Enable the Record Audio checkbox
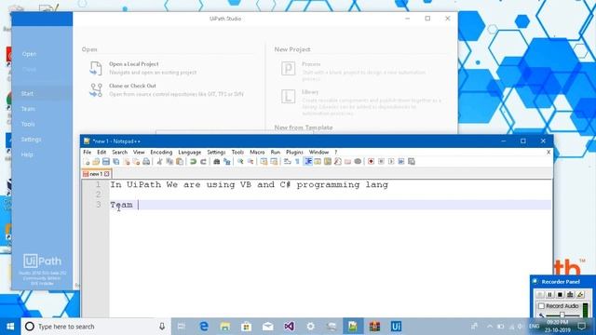Viewport: 596px width, 335px height. point(541,306)
